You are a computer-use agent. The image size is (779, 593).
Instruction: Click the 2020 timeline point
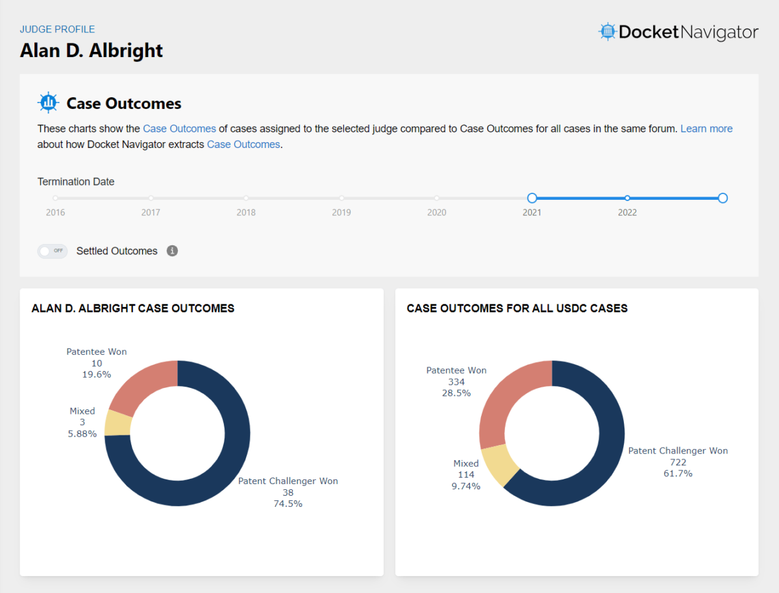point(437,198)
